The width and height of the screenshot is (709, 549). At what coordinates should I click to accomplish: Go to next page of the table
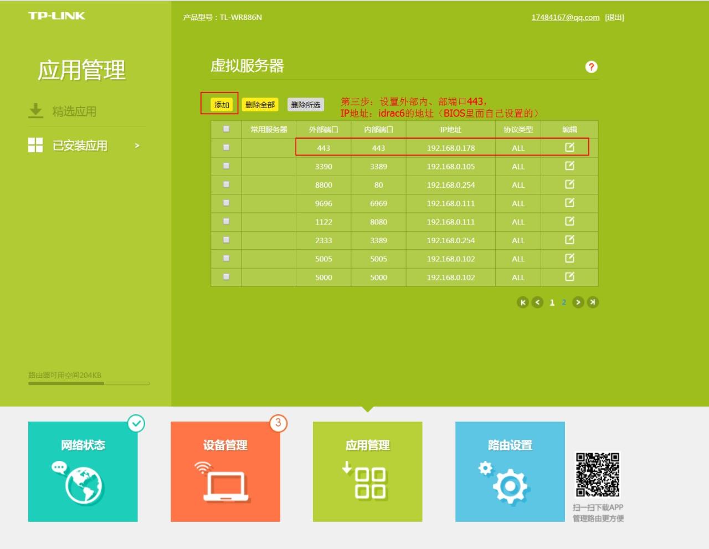coord(578,302)
